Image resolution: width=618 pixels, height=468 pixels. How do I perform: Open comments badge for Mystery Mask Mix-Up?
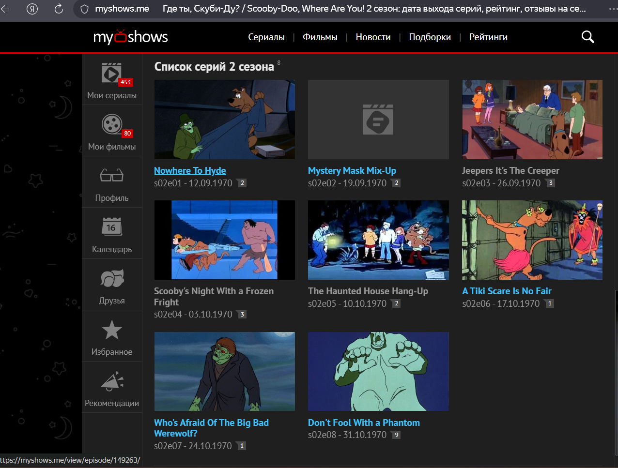(x=396, y=183)
